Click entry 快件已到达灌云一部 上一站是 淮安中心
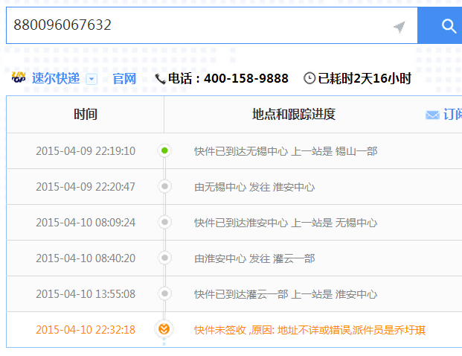The image size is (462, 356). (x=286, y=294)
